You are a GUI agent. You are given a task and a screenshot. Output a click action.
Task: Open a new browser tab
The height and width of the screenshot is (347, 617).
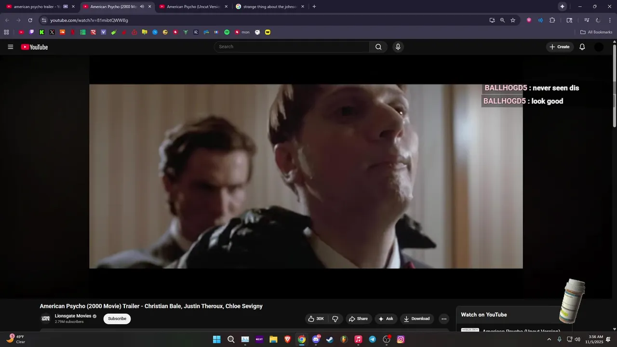coord(314,7)
